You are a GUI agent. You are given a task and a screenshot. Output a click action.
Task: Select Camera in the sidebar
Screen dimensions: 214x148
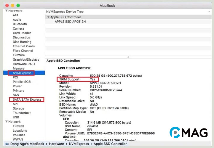click(x=18, y=28)
